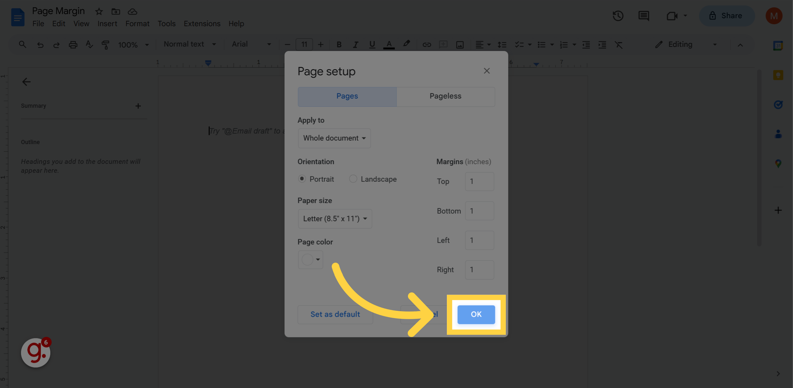Click the Move to folder icon
Screen dimensions: 793x388
115,12
